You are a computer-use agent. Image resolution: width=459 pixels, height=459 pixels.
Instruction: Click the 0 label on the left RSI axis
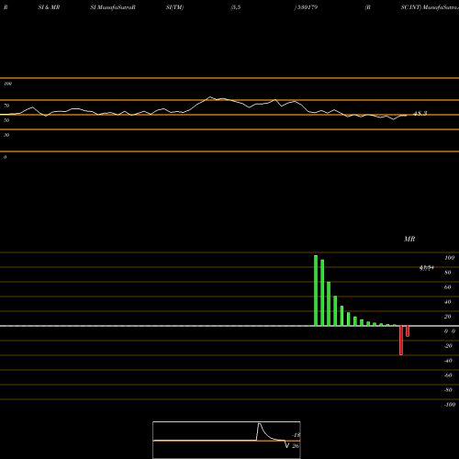tap(5, 157)
